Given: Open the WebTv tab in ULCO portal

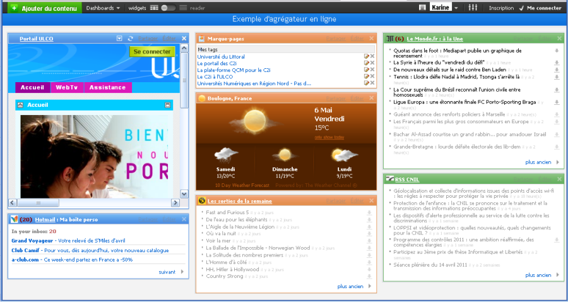Looking at the screenshot, I should point(67,87).
